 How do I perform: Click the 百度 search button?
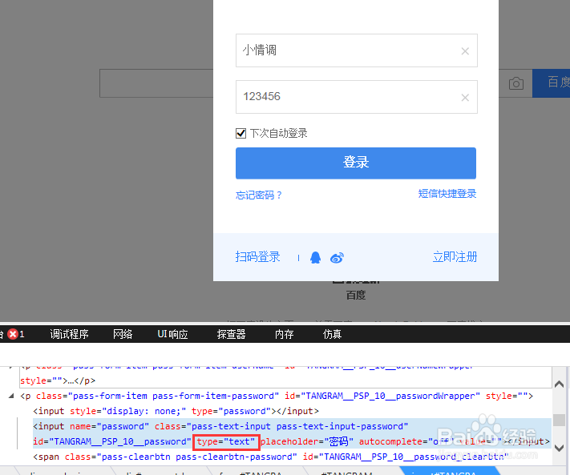(x=551, y=83)
